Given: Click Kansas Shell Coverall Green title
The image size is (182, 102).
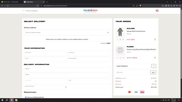Looking at the screenshot, I should pyautogui.click(x=136, y=31).
